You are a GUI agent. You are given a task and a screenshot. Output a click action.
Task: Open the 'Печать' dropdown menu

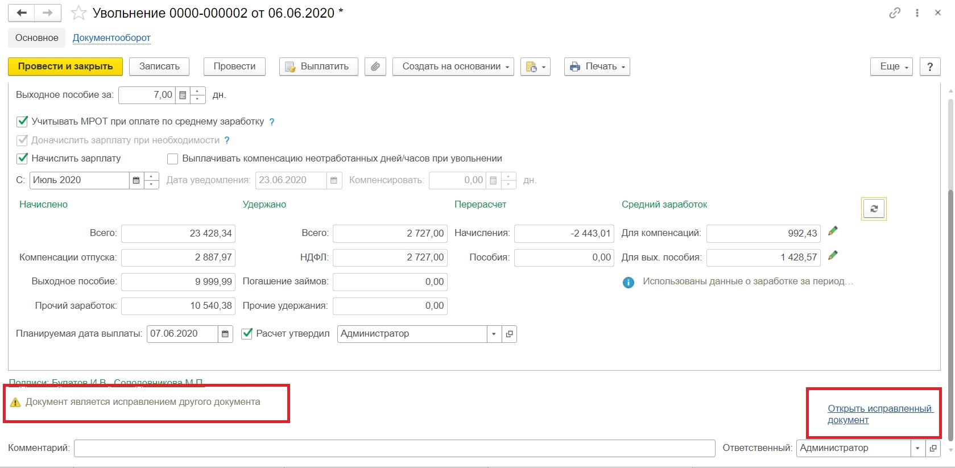tap(597, 67)
